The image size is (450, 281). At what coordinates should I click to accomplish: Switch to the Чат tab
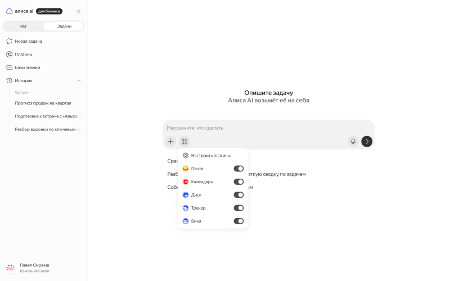tap(23, 26)
